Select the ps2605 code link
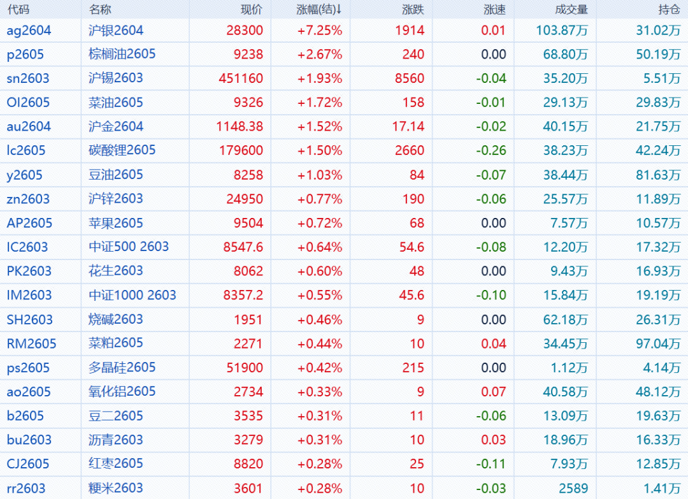Screen dimensions: 688x499 click(28, 368)
